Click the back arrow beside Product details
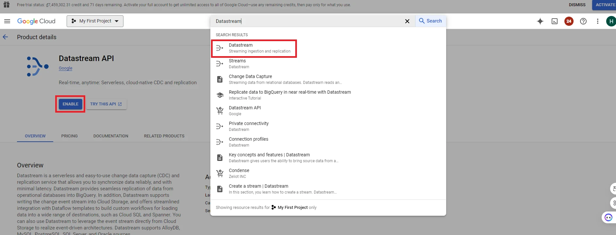This screenshot has width=616, height=235. (x=6, y=37)
